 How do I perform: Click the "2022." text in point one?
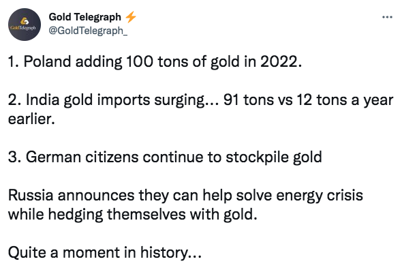(281, 62)
